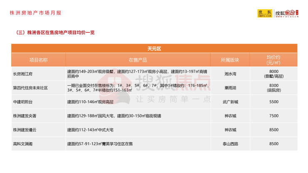Click the header text 株洲房地产市场月报
308x173 pixels.
click(x=35, y=13)
